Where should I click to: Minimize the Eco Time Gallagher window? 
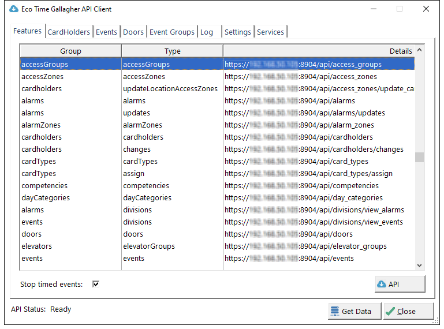374,9
